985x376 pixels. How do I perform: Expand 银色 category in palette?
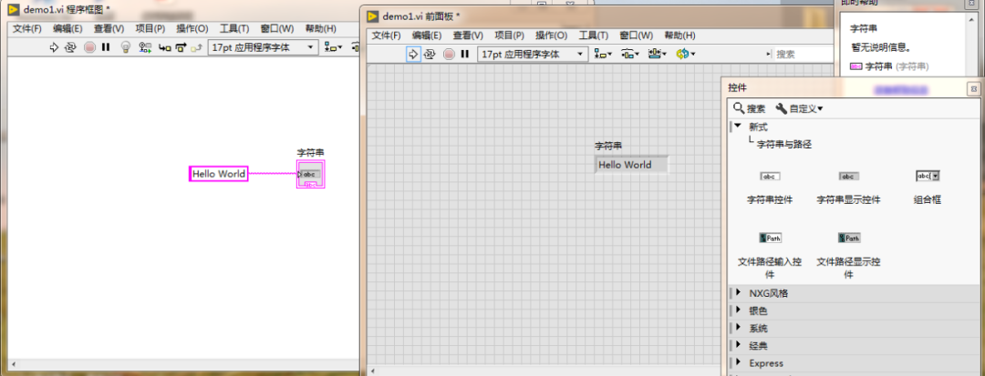738,310
